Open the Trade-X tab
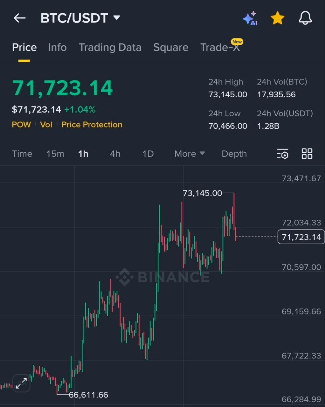The width and height of the screenshot is (325, 407). point(220,47)
